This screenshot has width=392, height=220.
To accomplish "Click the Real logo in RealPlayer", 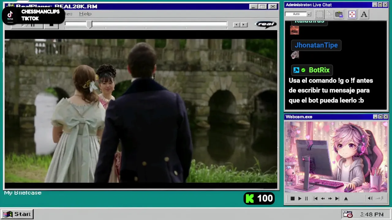I will 266,24.
